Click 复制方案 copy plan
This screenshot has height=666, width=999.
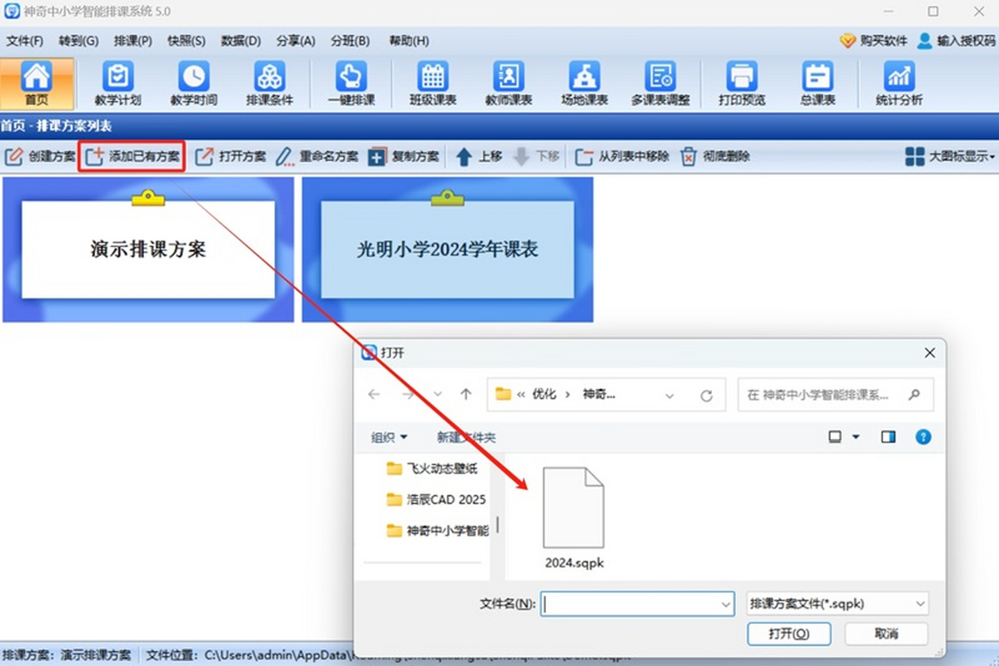click(x=404, y=156)
